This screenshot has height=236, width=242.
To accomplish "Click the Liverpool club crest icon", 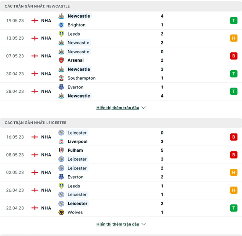I will [x=61, y=141].
